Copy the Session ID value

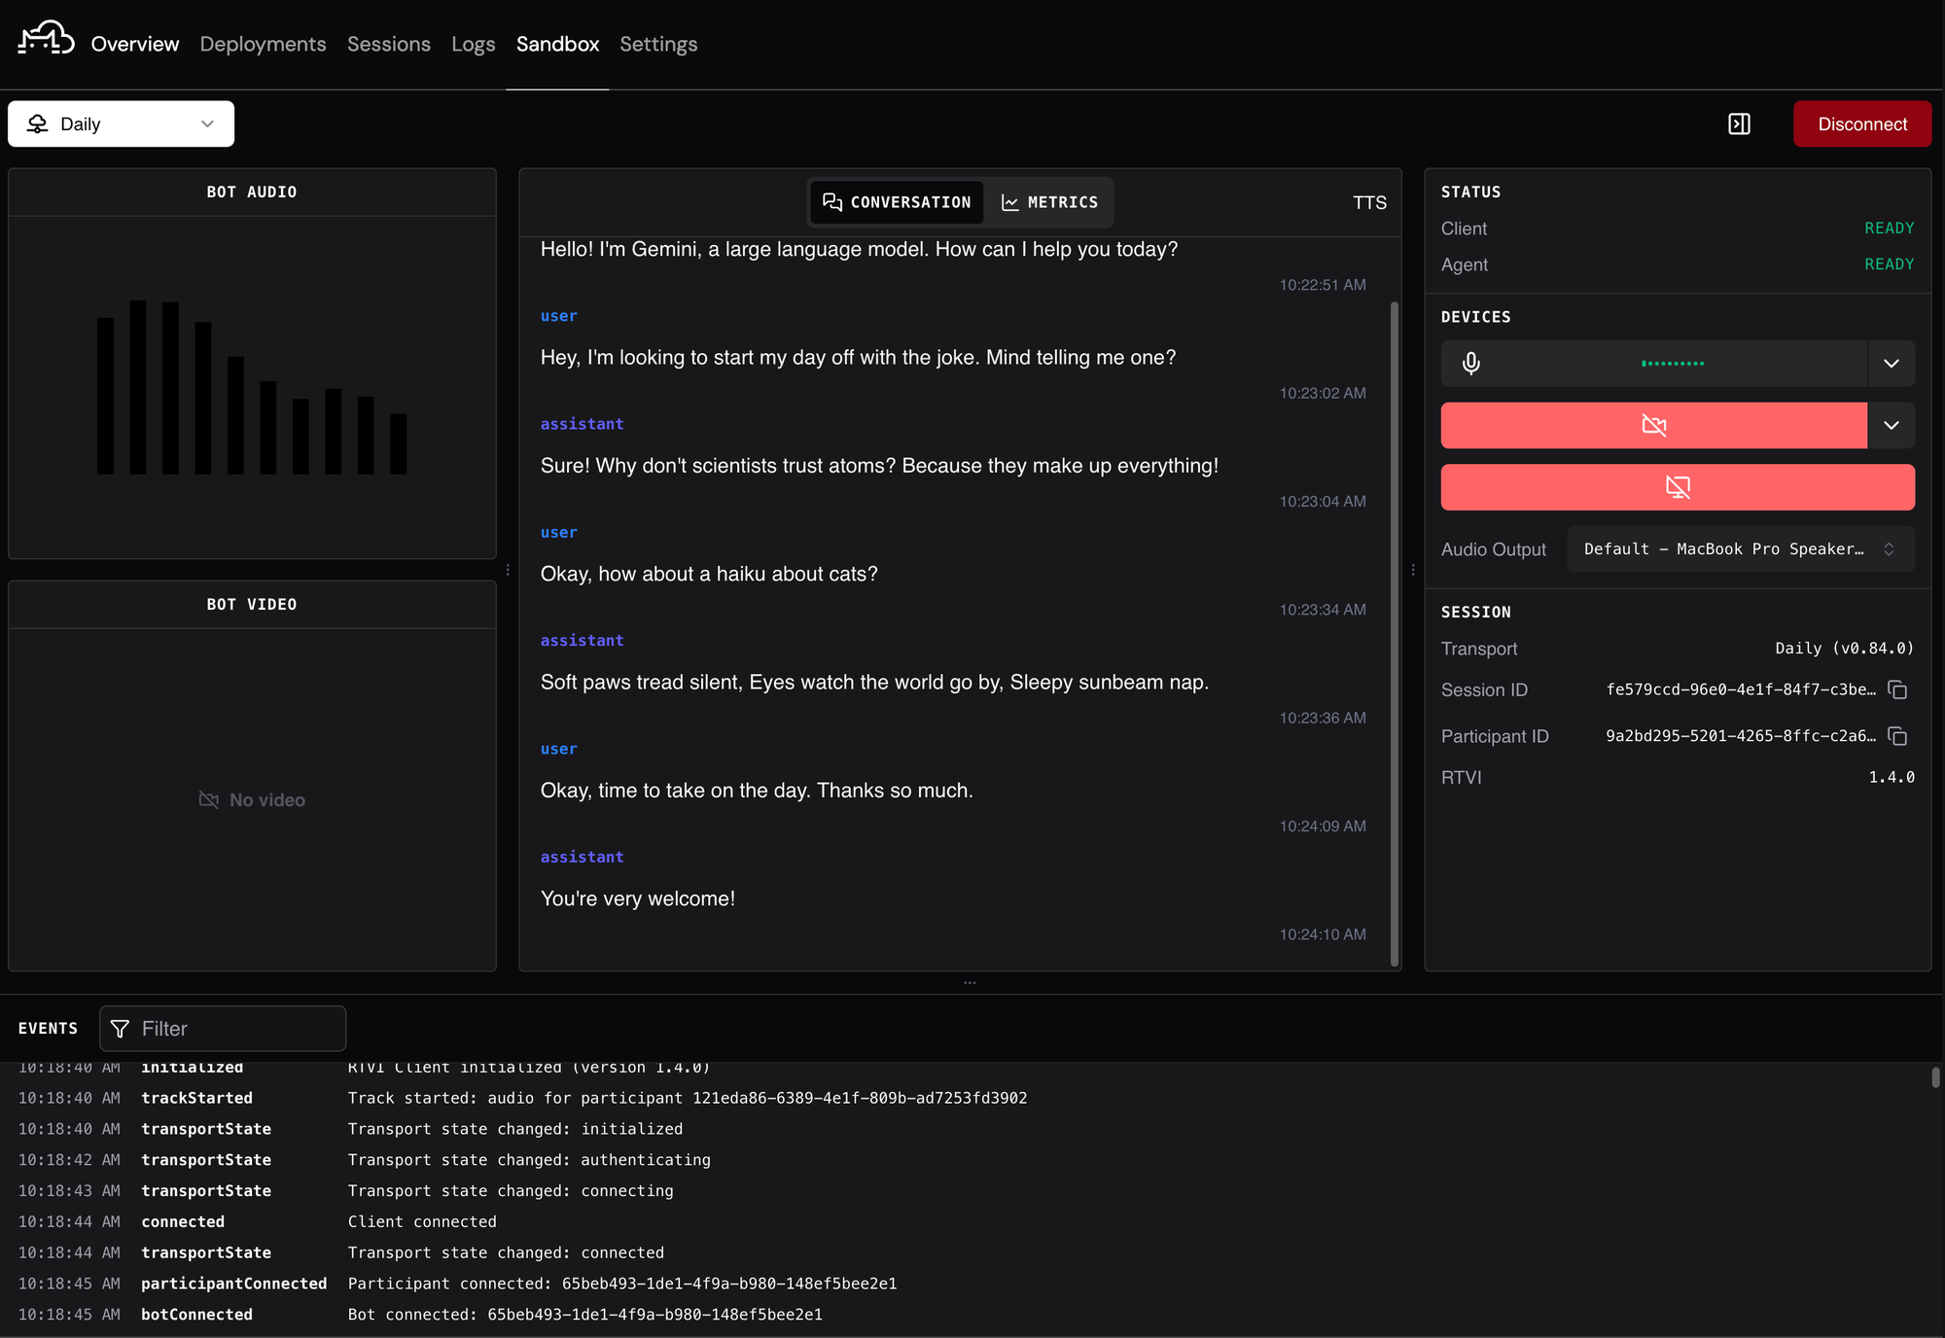(1897, 689)
